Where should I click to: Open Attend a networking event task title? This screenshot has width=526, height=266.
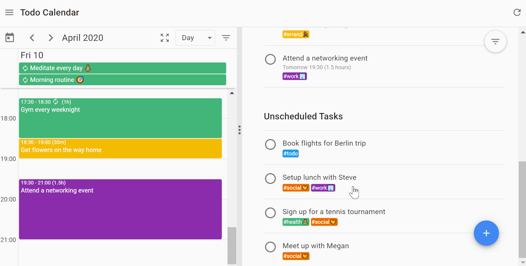click(x=325, y=58)
